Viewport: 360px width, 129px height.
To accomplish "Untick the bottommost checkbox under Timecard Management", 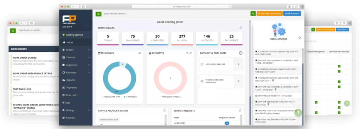I will [x=316, y=112].
